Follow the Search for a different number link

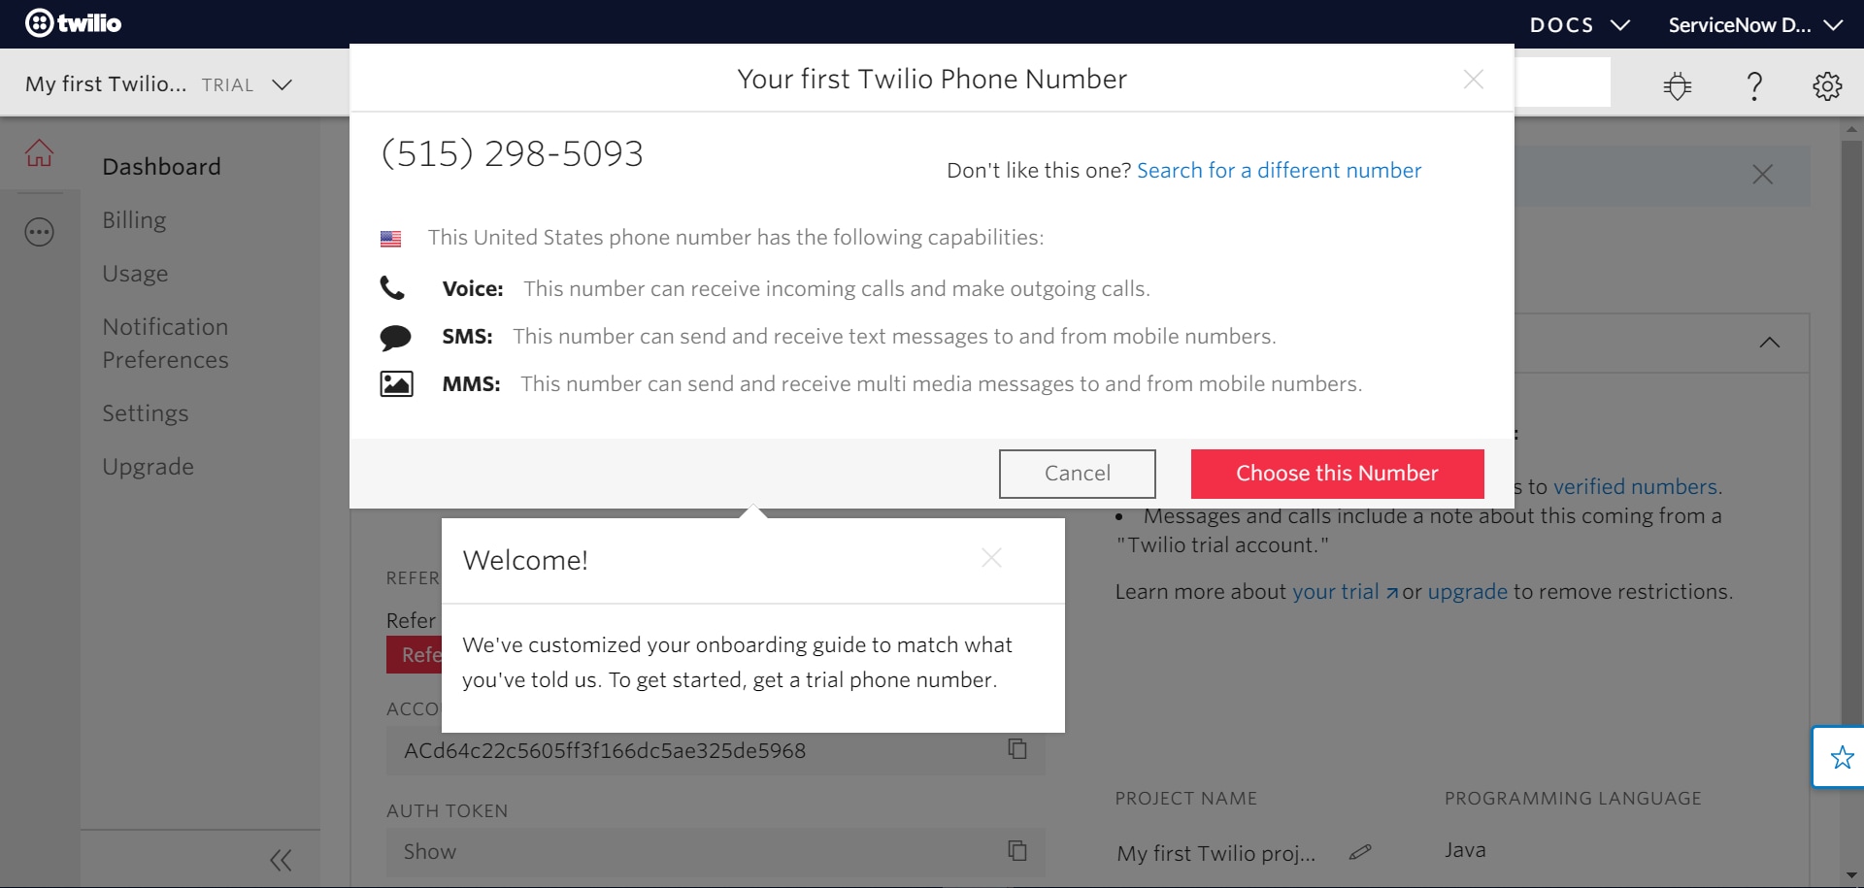pos(1278,170)
